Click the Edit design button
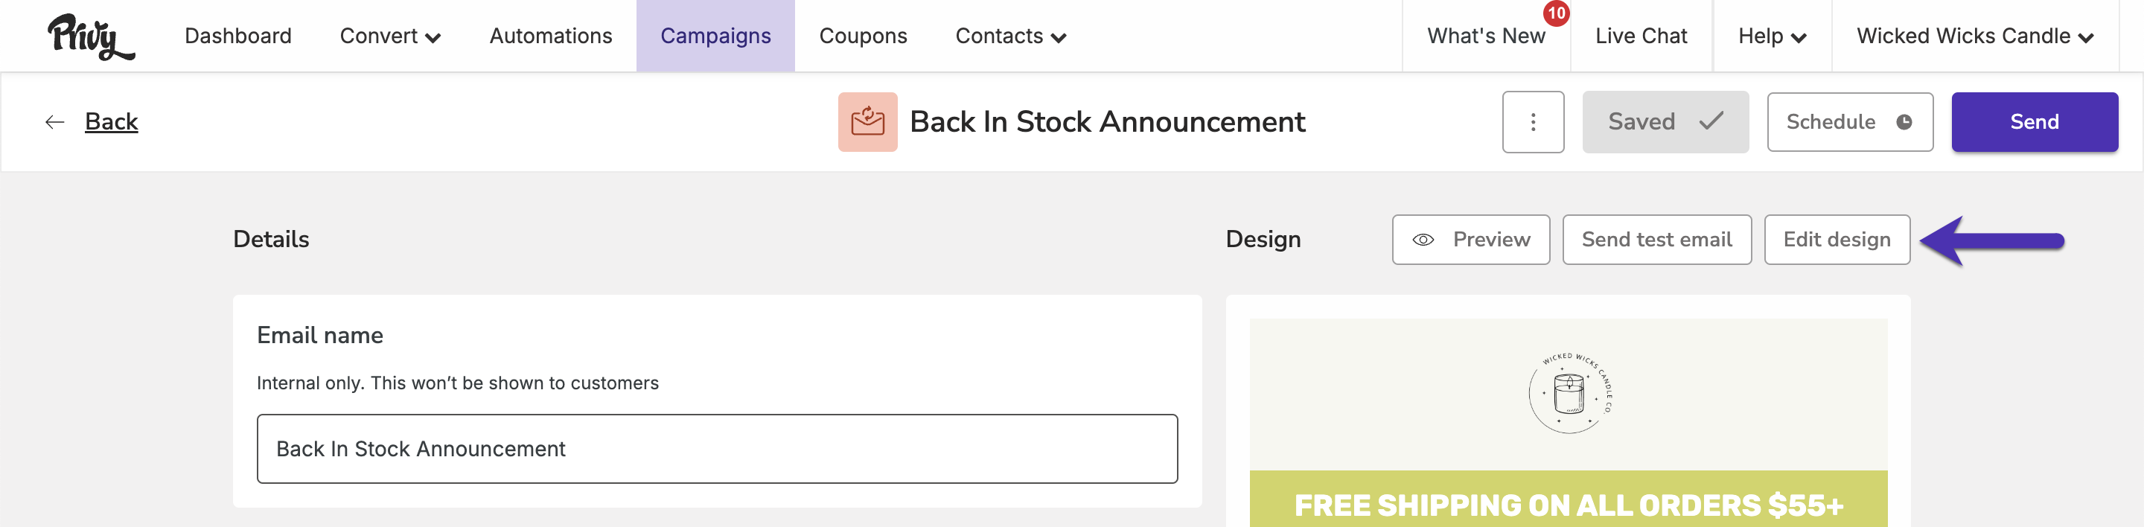 click(1836, 240)
